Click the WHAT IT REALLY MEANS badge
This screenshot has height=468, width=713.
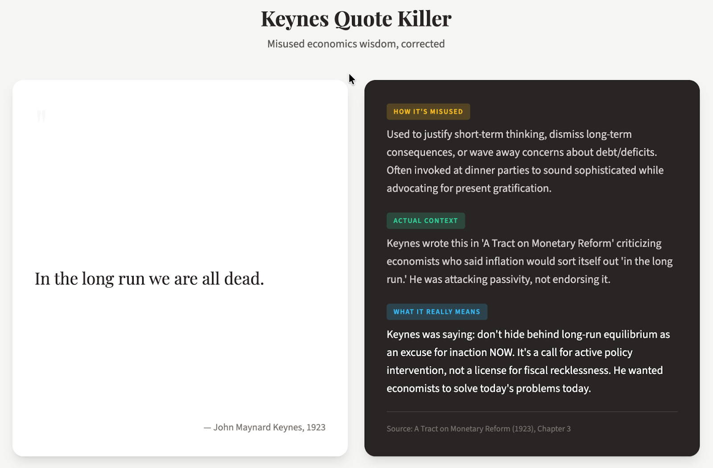tap(437, 312)
